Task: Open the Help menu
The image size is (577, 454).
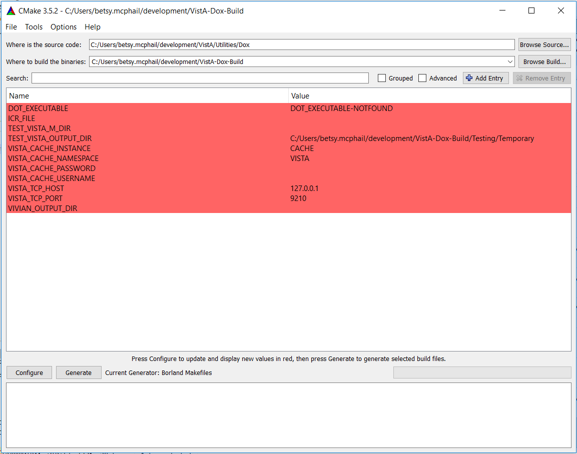Action: click(x=93, y=26)
